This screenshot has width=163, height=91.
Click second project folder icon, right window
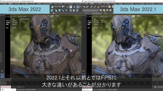click(104, 10)
